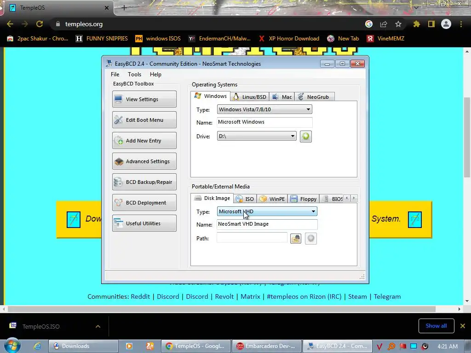Open Advanced Settings in EasyBCD
This screenshot has height=353, width=471.
pyautogui.click(x=144, y=161)
